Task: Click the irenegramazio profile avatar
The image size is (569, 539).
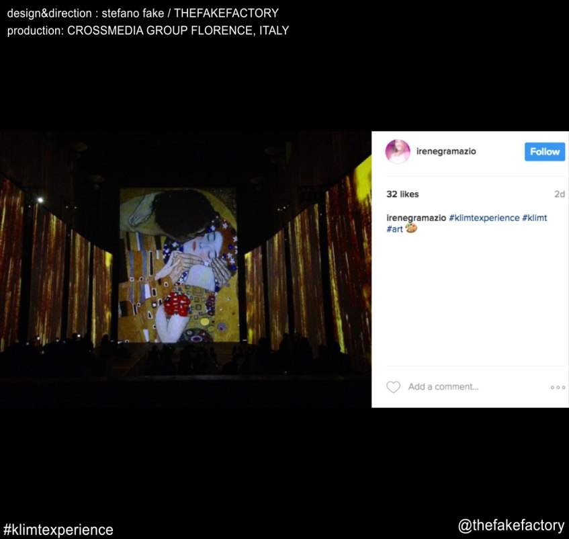Action: tap(398, 152)
